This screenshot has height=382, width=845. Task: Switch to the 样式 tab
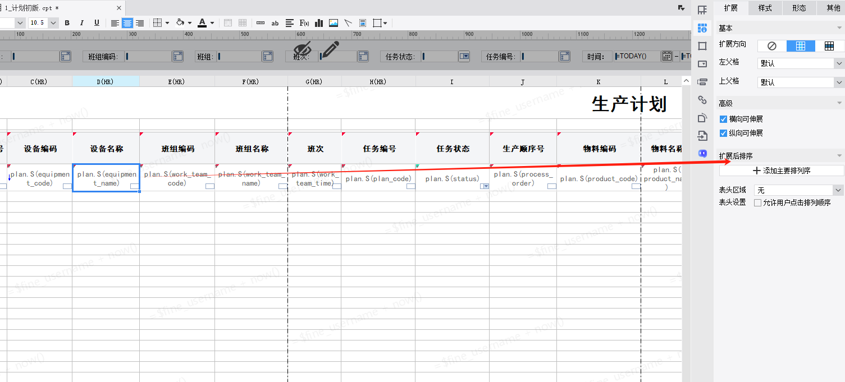click(765, 8)
